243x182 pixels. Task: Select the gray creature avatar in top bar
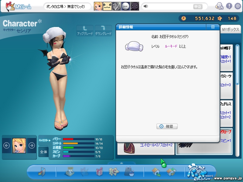pyautogui.click(x=116, y=6)
